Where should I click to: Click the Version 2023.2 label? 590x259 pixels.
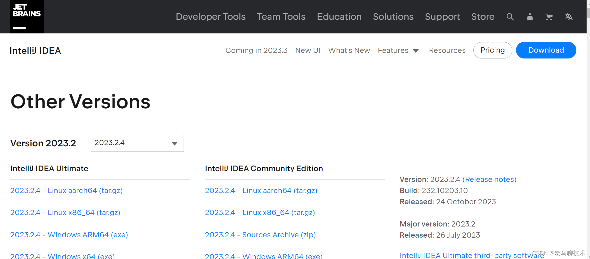tap(43, 143)
